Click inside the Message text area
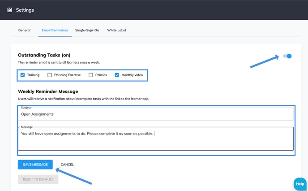308x191 pixels. click(x=156, y=139)
